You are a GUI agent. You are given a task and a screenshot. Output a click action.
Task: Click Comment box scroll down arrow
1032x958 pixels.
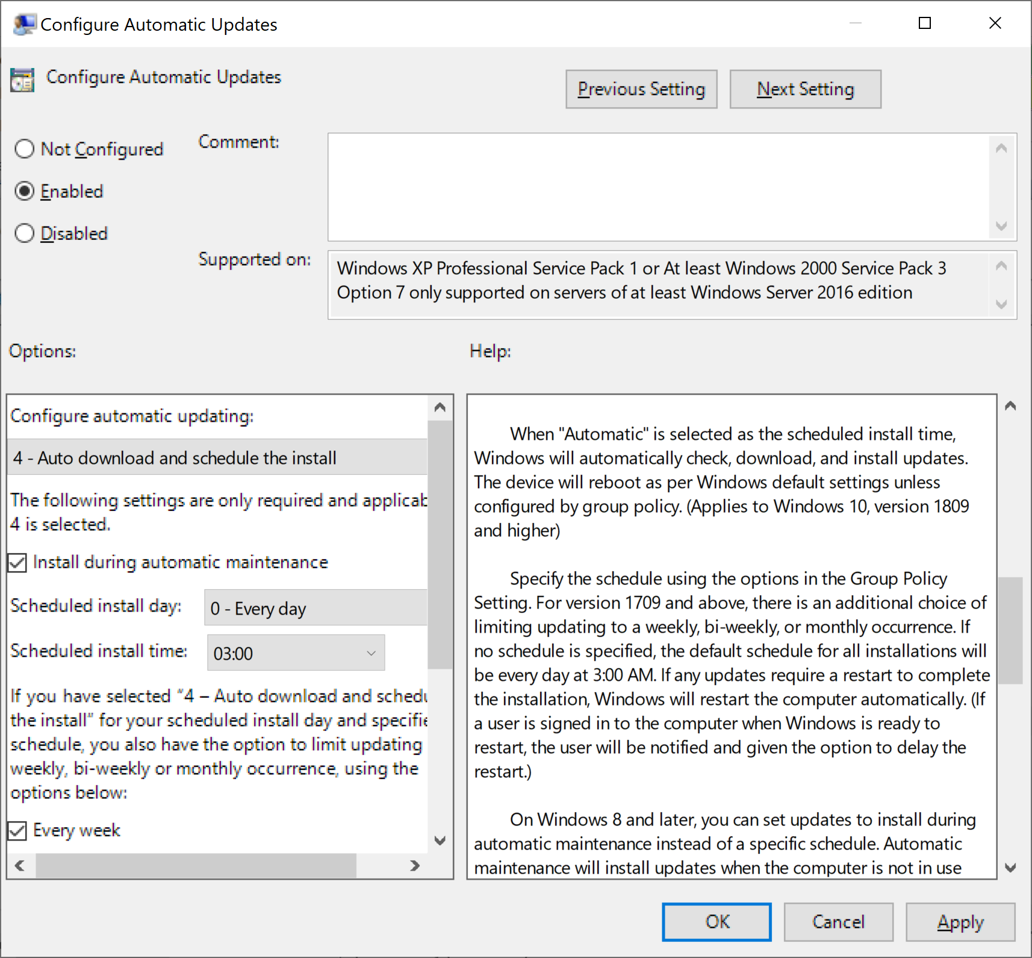(1001, 226)
